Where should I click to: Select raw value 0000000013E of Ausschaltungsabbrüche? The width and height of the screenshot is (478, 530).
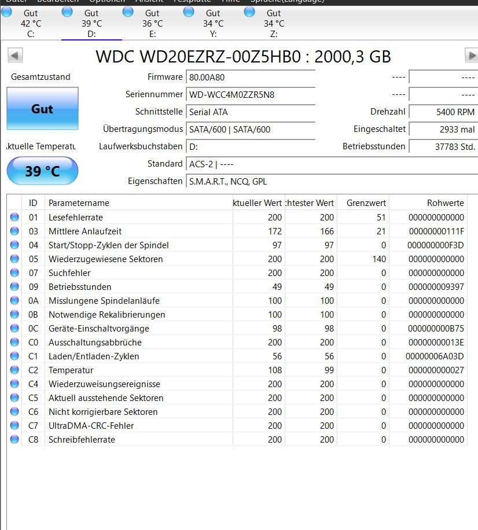tap(436, 342)
